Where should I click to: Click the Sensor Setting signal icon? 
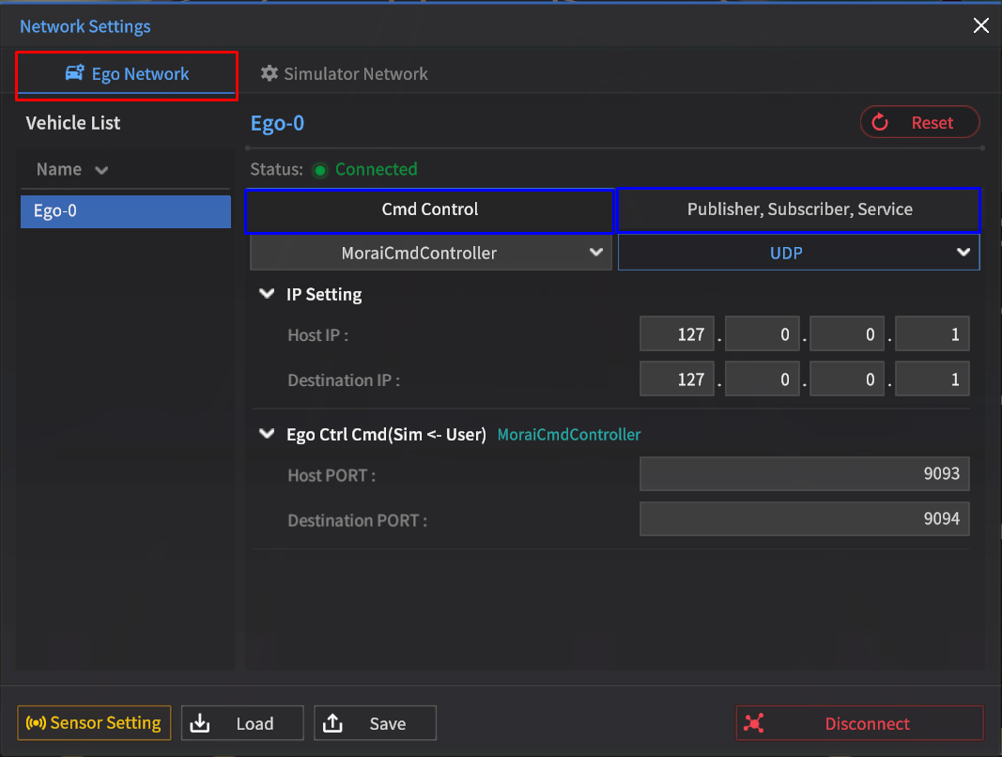pos(37,723)
